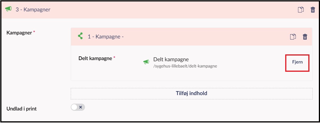This screenshot has height=123, width=320.
Task: Click Tilføj indhold to add content
Action: 191,93
